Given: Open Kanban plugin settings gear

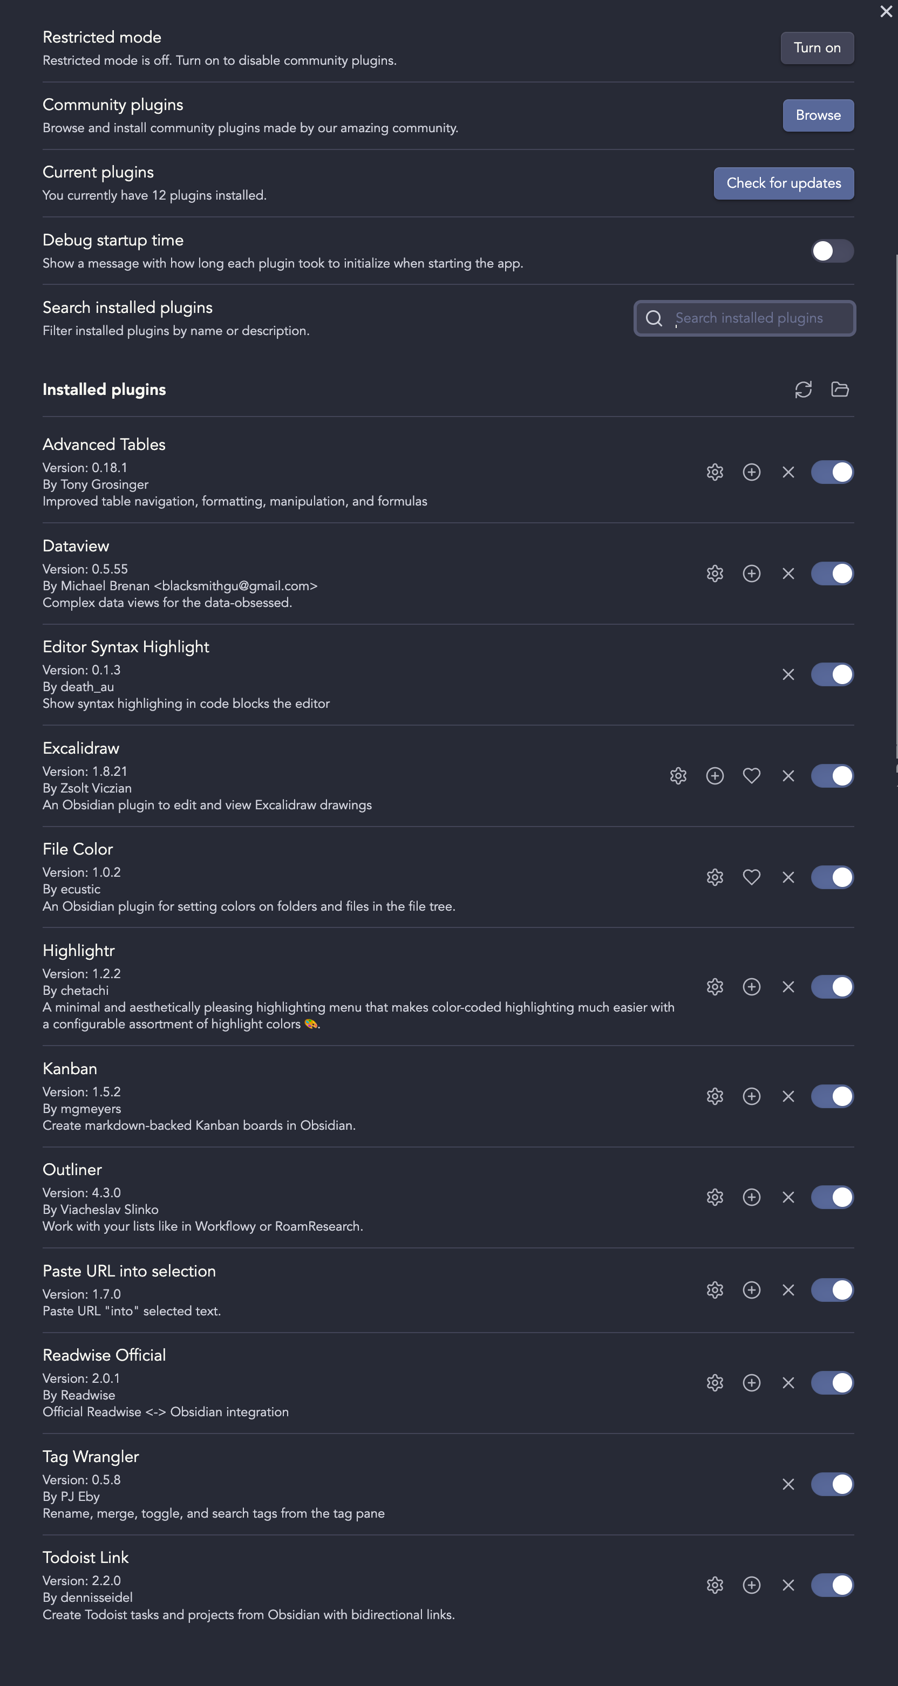Looking at the screenshot, I should click(x=715, y=1096).
